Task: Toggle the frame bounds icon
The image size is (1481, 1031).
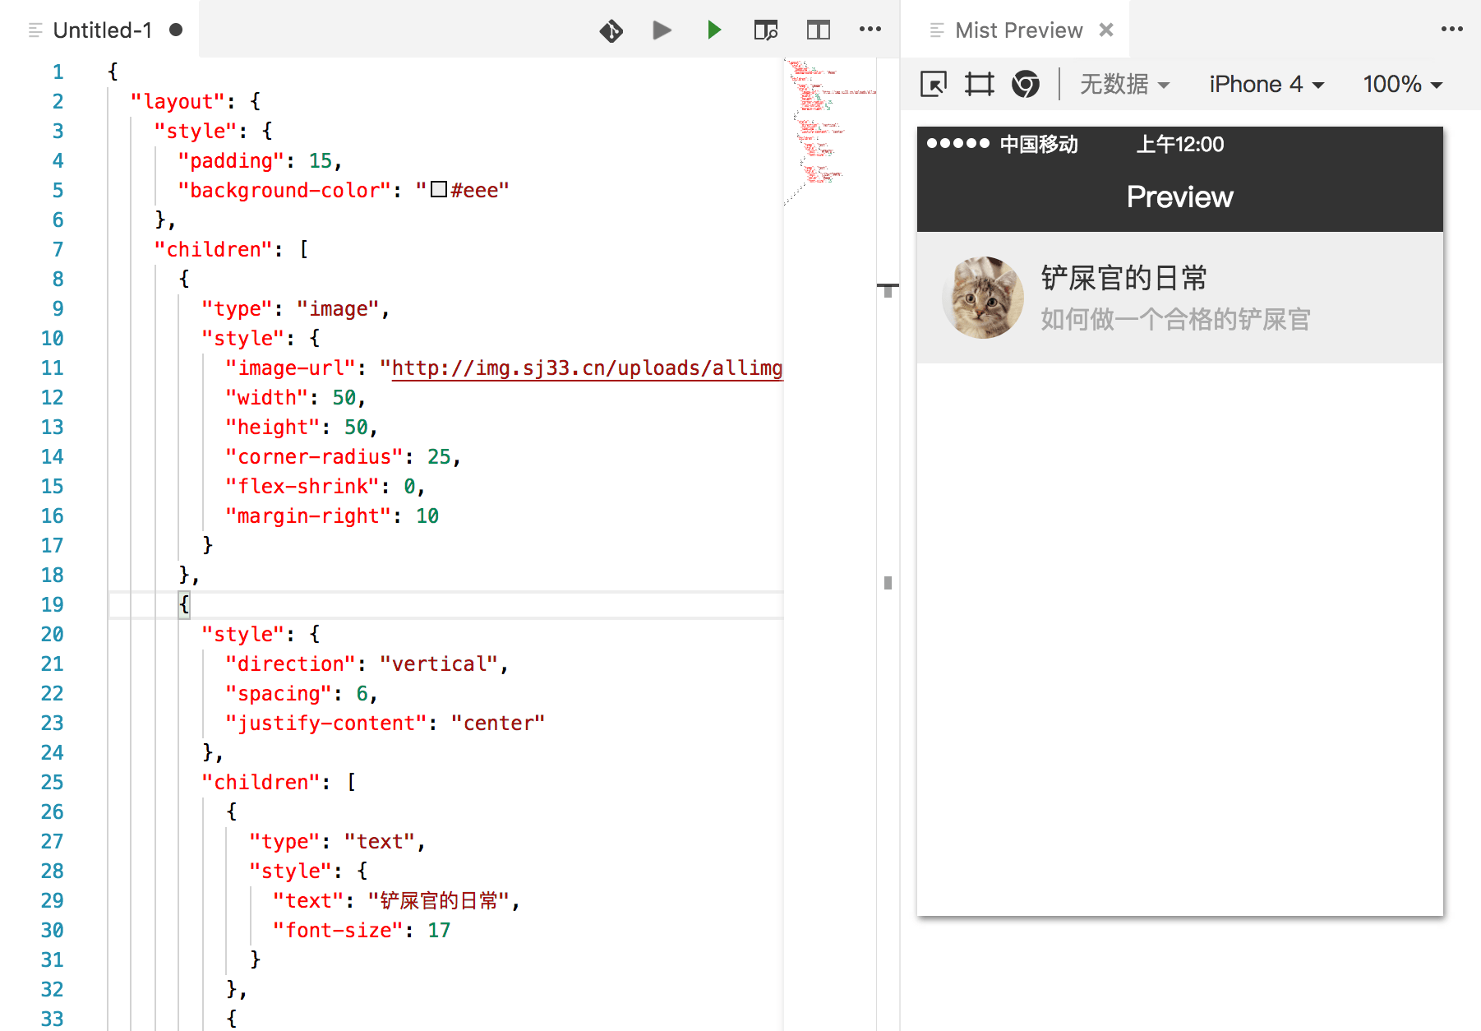Action: [979, 84]
